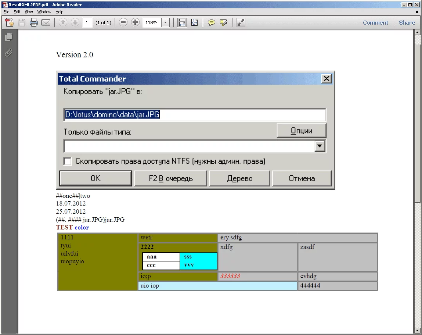Open the View menu
Viewport: 422px width, 335px height.
coord(29,12)
